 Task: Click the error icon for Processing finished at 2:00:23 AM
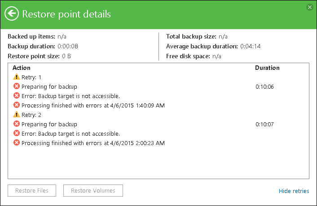click(x=17, y=143)
